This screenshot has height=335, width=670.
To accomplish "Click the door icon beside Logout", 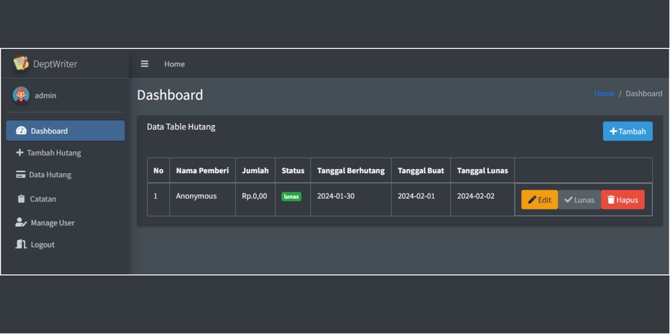I will [x=21, y=244].
